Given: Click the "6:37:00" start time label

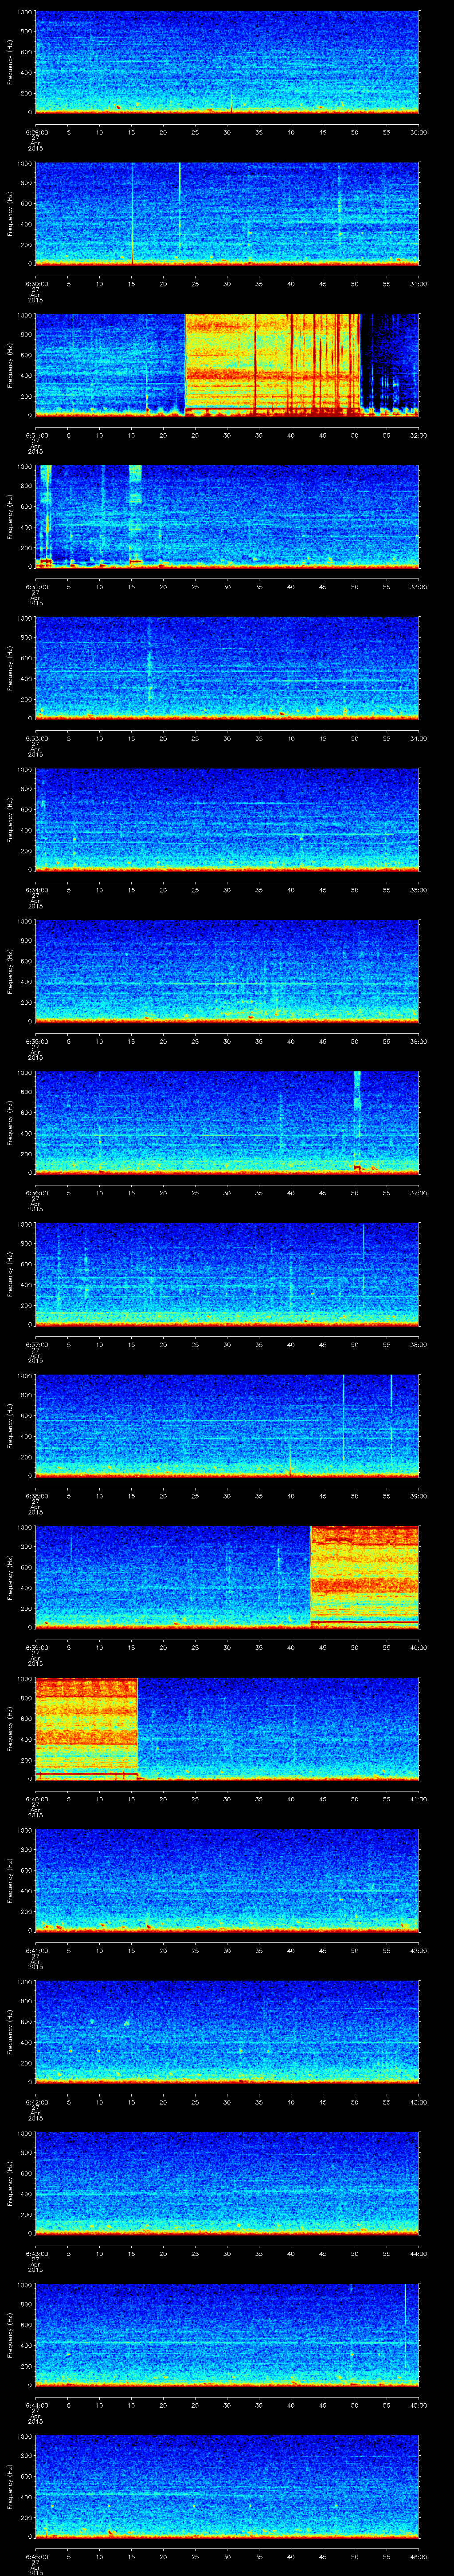Looking at the screenshot, I should [x=36, y=1344].
